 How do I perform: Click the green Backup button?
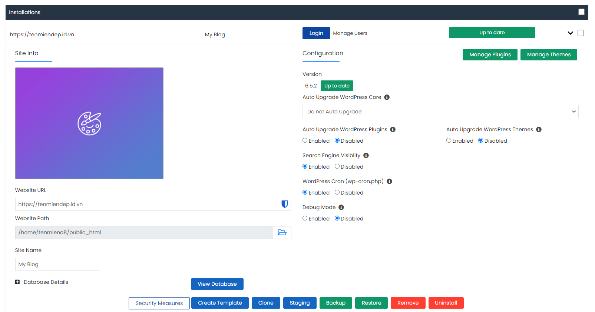click(336, 303)
